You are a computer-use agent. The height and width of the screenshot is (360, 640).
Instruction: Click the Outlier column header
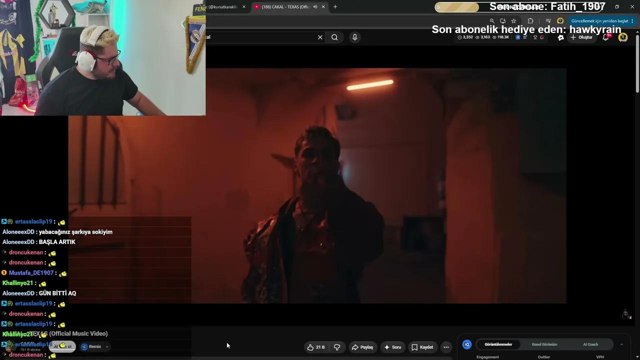tap(543, 357)
